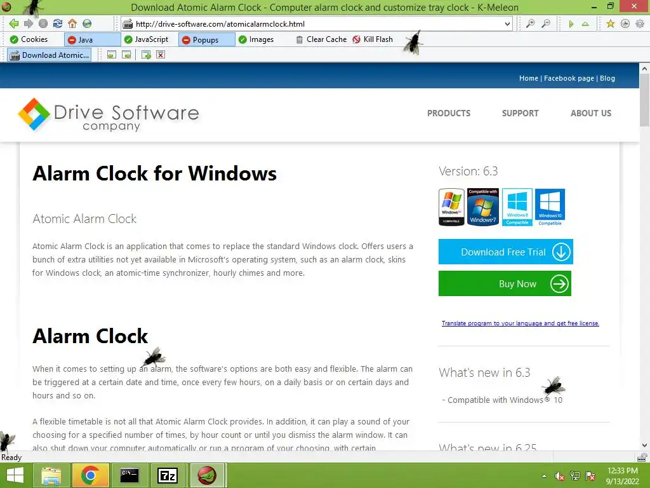Click the scrollbar down arrow

pos(644,445)
